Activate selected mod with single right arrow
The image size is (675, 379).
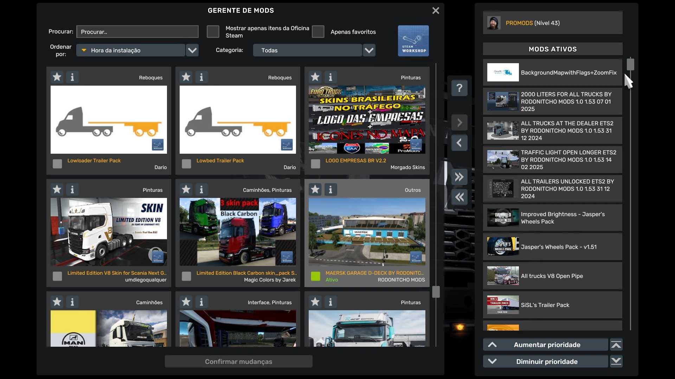[459, 122]
